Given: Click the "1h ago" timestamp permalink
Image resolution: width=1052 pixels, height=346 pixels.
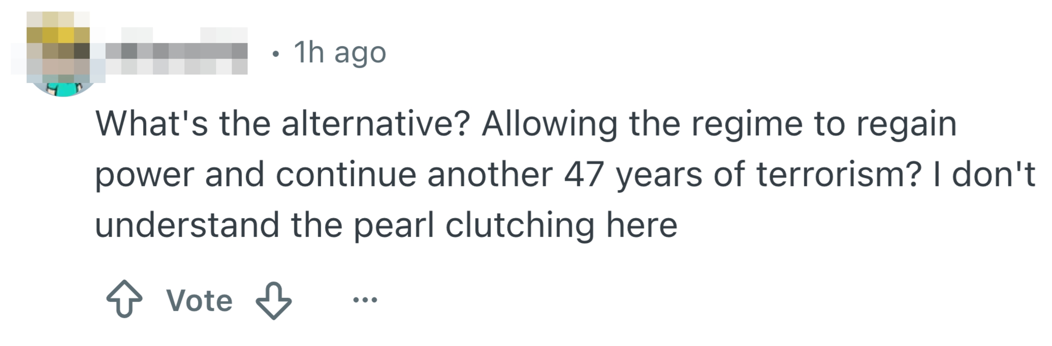Looking at the screenshot, I should [x=339, y=53].
